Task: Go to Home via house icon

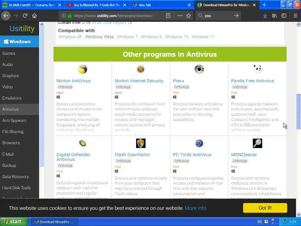Action: click(x=34, y=16)
